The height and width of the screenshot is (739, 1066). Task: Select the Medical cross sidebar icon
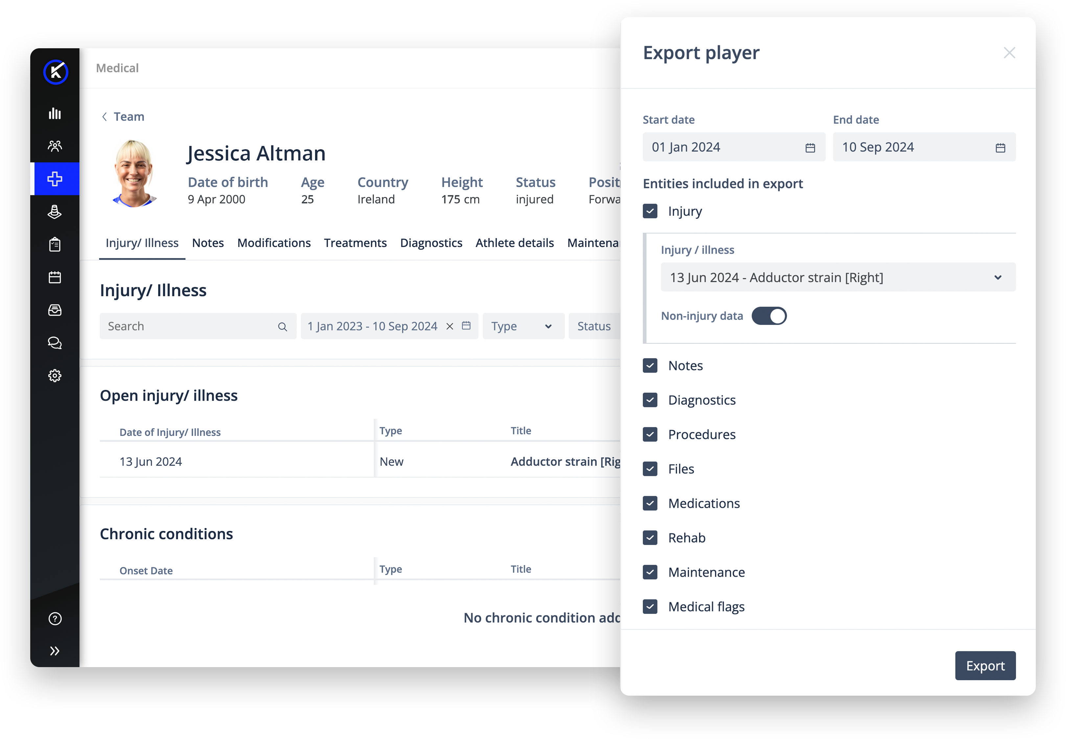pos(55,179)
